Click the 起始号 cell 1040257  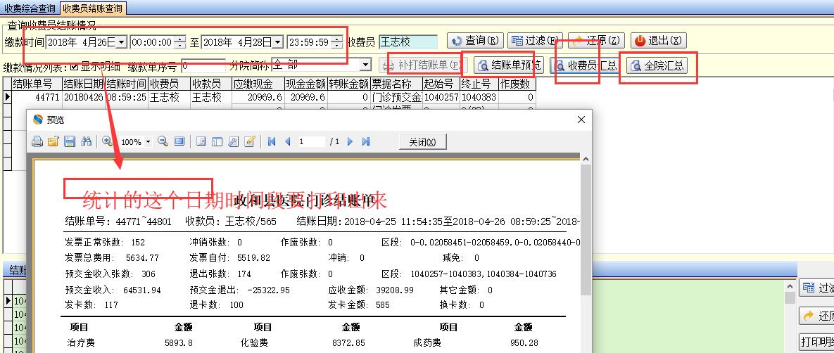(x=441, y=97)
